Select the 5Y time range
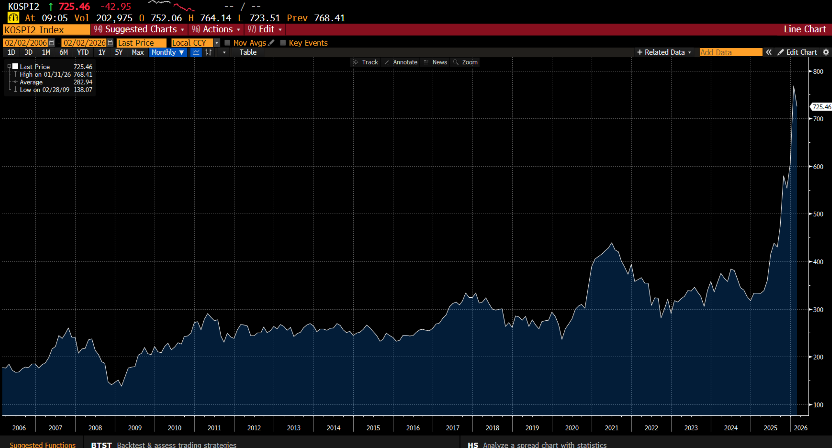Image resolution: width=832 pixels, height=448 pixels. [x=118, y=52]
